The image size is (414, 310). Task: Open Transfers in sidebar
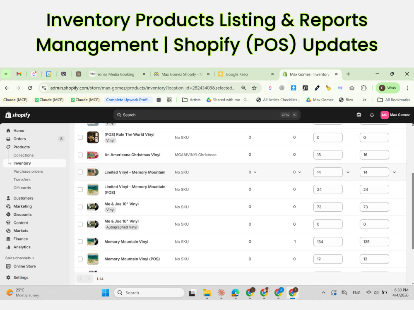pyautogui.click(x=22, y=179)
